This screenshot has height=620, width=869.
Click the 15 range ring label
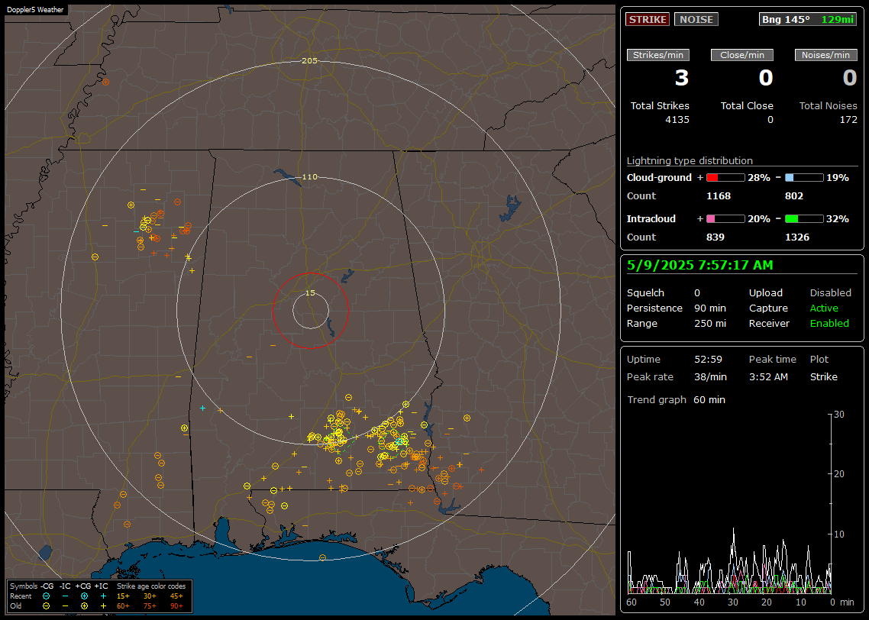(310, 293)
